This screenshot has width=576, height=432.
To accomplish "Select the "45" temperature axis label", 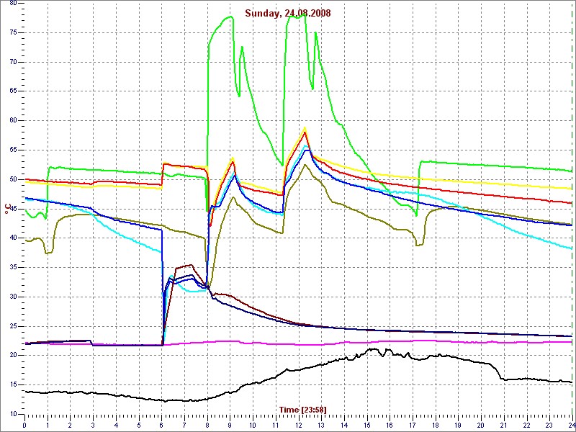I will click(x=13, y=209).
